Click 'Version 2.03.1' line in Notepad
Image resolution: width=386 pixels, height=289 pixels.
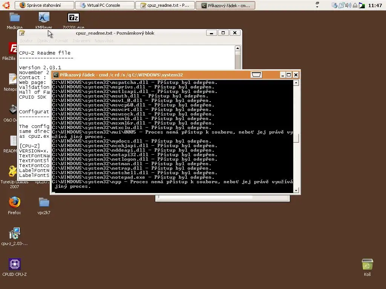pyautogui.click(x=40, y=67)
